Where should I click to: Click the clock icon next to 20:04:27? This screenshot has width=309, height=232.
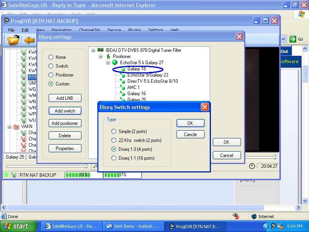coord(252,166)
